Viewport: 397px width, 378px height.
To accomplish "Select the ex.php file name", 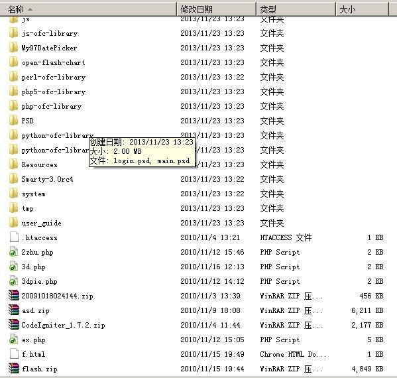I will click(34, 340).
